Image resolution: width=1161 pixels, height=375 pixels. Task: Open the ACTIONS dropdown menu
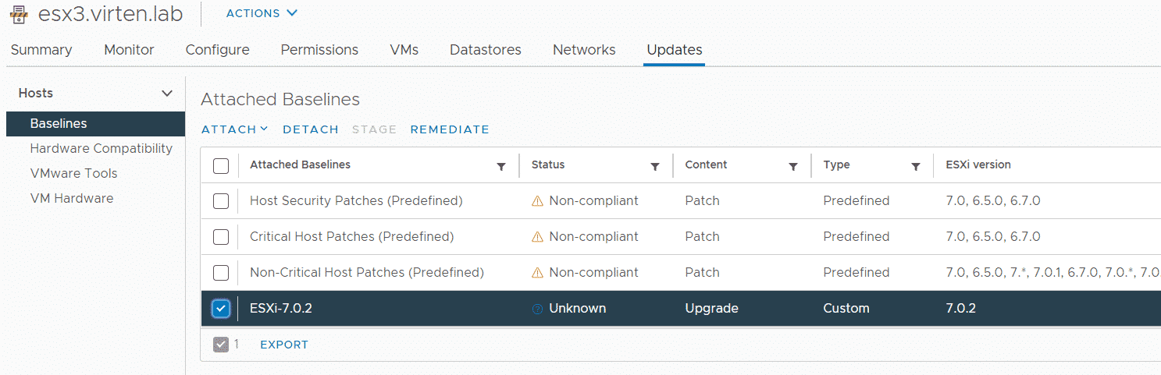[x=262, y=13]
